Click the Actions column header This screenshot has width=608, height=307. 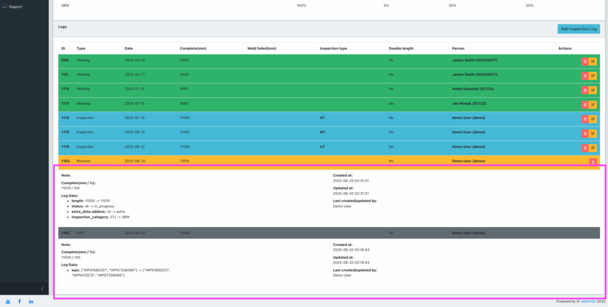pos(565,49)
